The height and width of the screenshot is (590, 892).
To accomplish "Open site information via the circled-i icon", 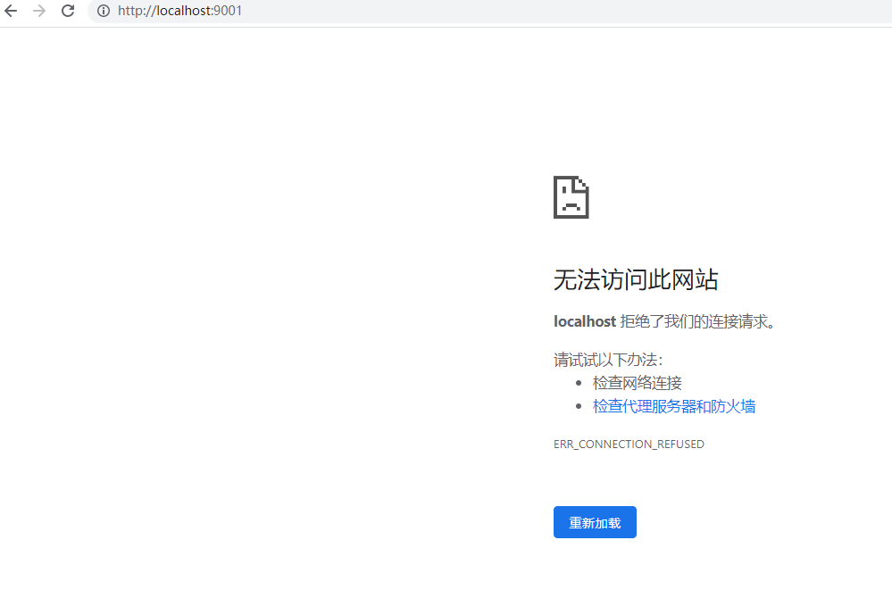I will coord(103,11).
